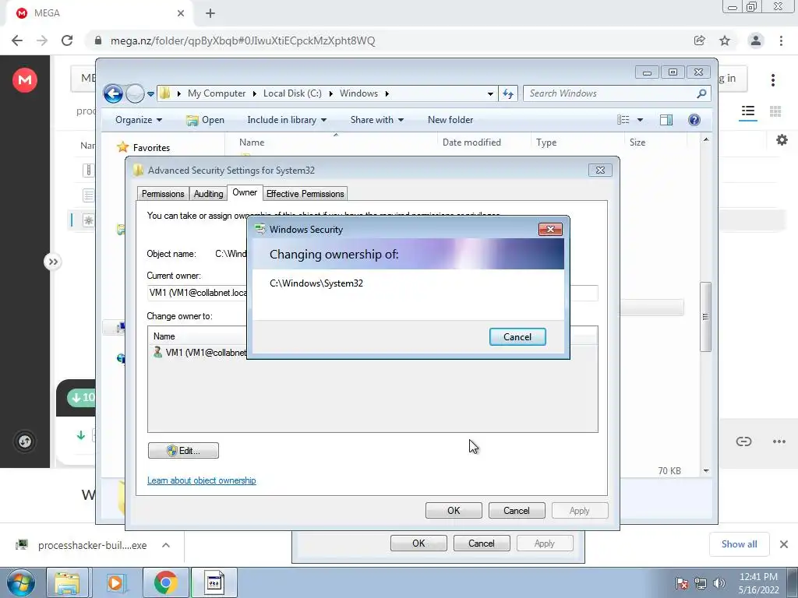The width and height of the screenshot is (798, 598).
Task: Open Include in library menu
Action: [x=287, y=120]
